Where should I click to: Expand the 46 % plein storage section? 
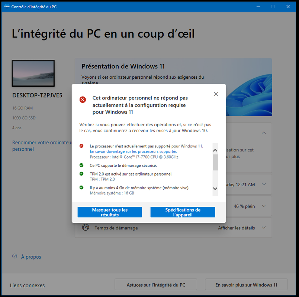[x=264, y=206]
